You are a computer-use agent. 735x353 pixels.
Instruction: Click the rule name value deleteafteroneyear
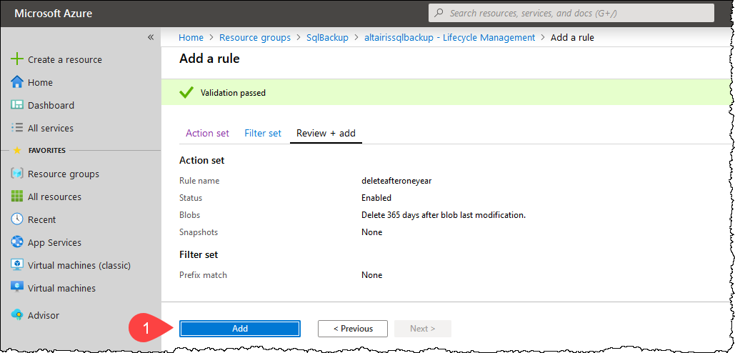coord(396,181)
